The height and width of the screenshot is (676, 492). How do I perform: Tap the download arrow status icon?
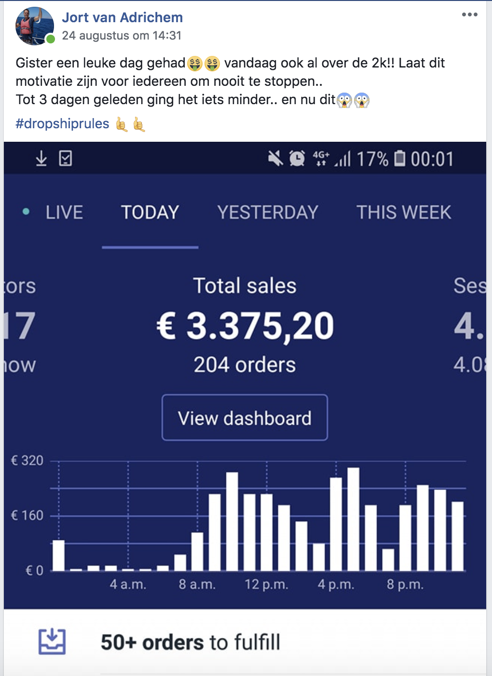pyautogui.click(x=41, y=158)
